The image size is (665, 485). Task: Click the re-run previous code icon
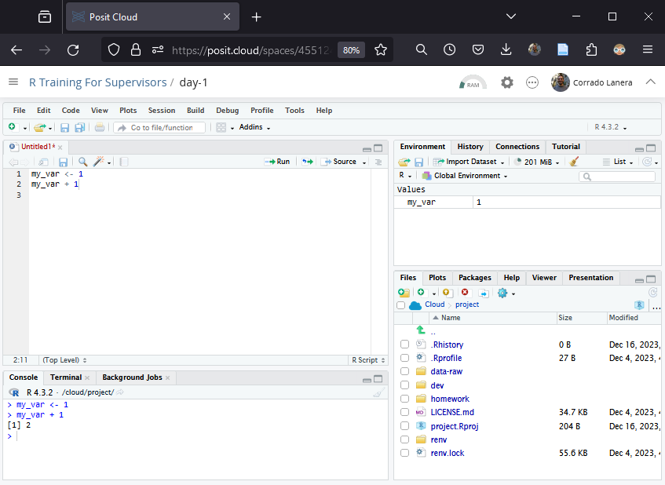pos(308,162)
